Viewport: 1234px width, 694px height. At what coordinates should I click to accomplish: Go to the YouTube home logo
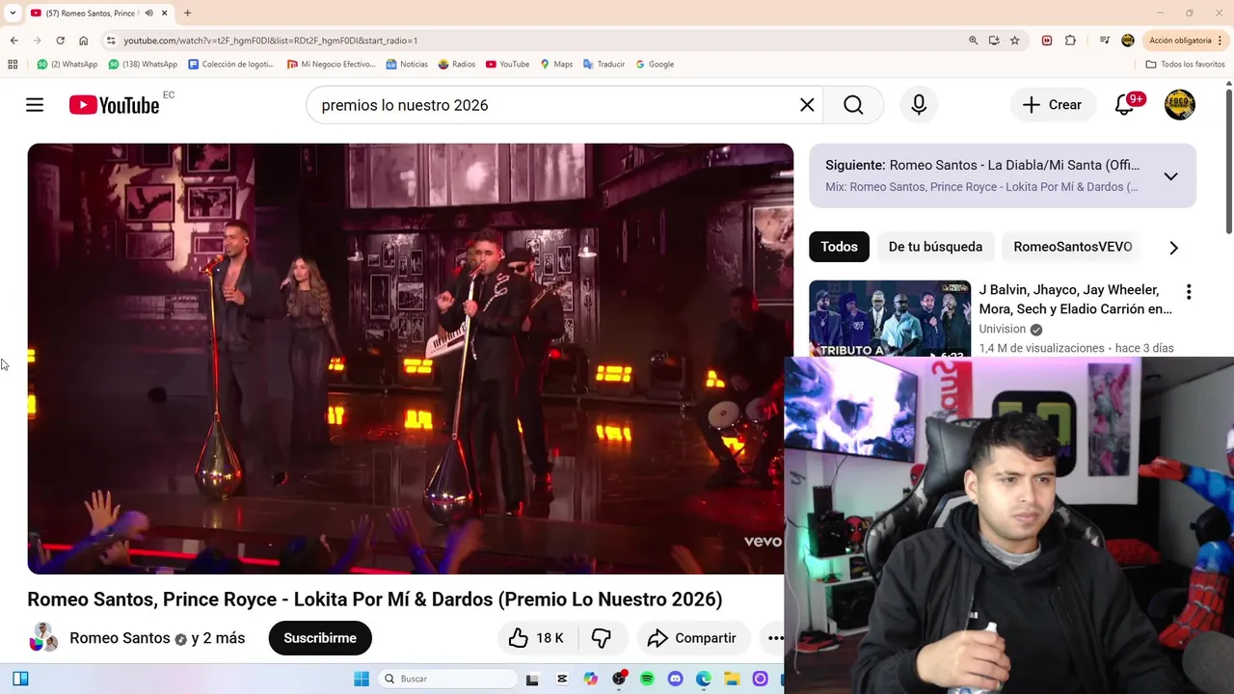(x=114, y=105)
